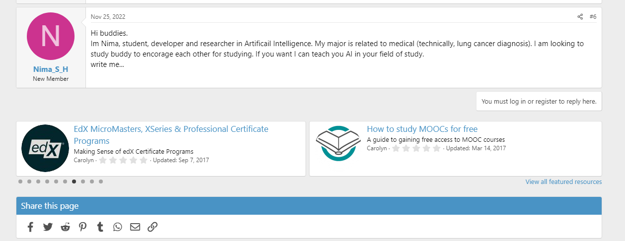Share page on Facebook
The height and width of the screenshot is (241, 625).
pos(30,227)
